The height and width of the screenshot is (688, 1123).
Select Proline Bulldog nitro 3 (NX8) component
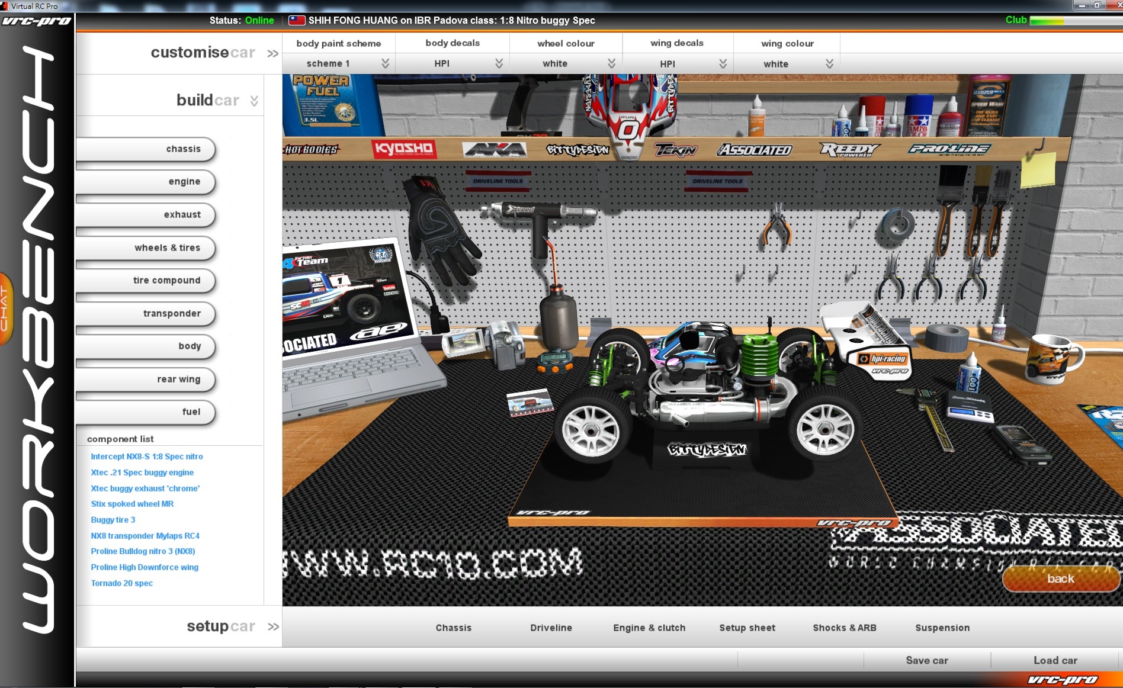point(143,551)
